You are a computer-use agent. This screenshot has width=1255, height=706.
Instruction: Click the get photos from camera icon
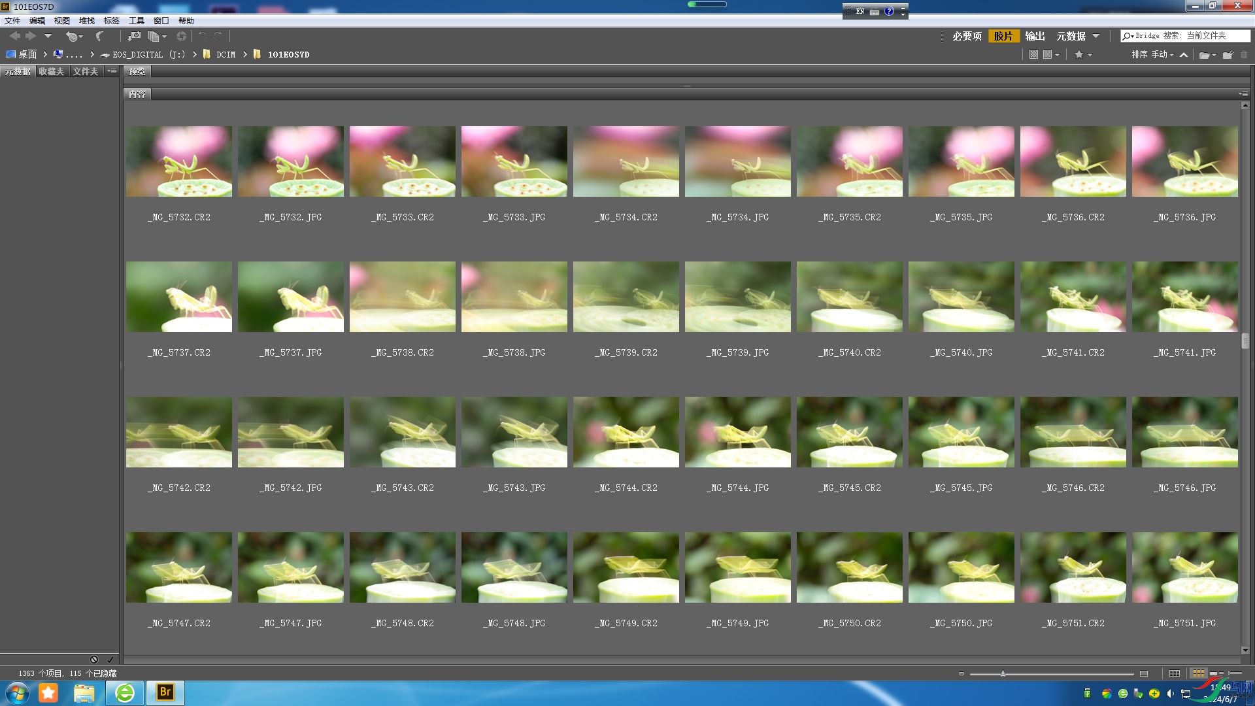click(x=134, y=36)
